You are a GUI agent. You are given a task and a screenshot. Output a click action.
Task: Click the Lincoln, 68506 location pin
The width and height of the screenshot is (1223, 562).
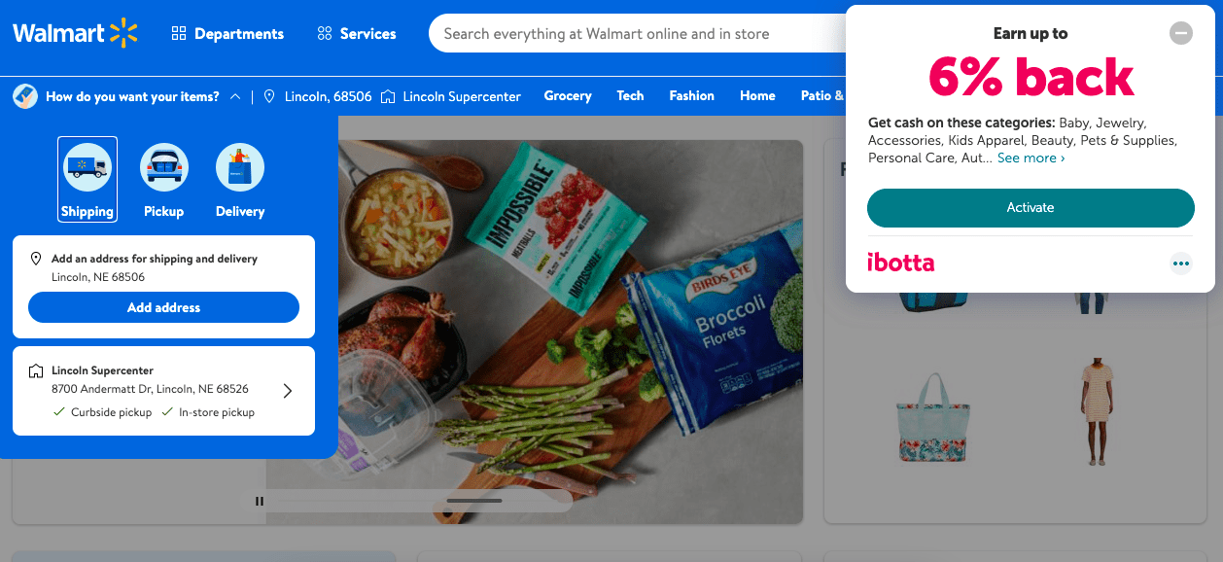point(269,96)
